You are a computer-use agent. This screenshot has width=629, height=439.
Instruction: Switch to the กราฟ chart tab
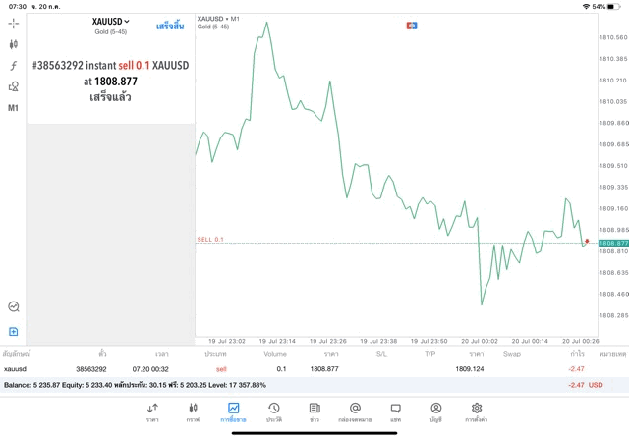point(193,412)
